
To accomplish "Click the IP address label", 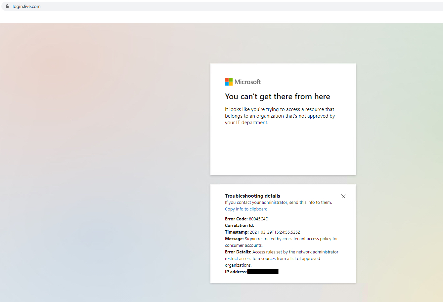I will tap(236, 272).
